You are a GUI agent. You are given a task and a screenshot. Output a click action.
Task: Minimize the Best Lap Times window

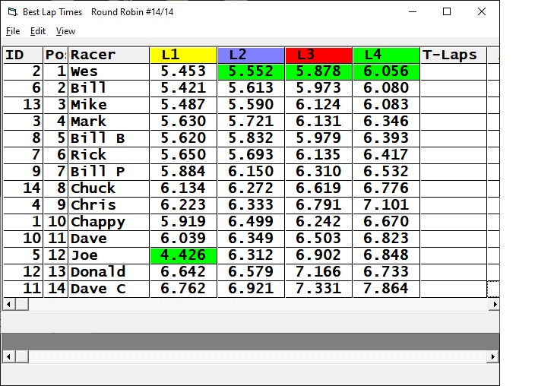click(x=413, y=12)
